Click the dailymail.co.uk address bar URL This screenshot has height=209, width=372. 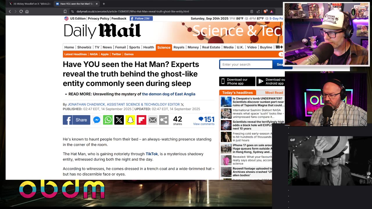tap(133, 11)
